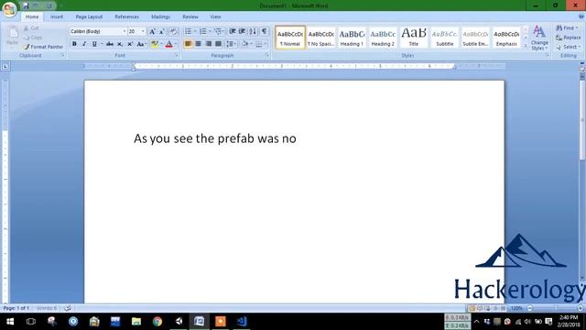The width and height of the screenshot is (586, 330).
Task: Switch to the Page Layout tab
Action: tap(89, 16)
